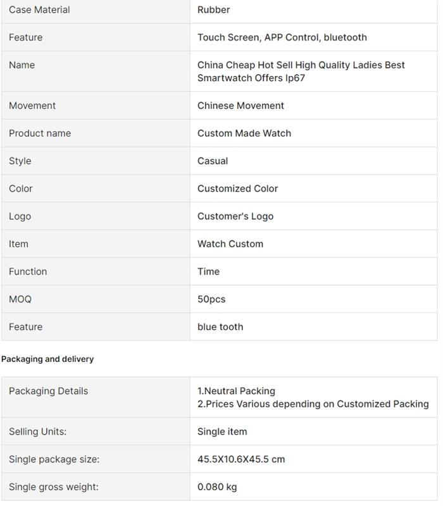The height and width of the screenshot is (506, 443).
Task: Select the "Chinese Movement" value
Action: tap(240, 106)
